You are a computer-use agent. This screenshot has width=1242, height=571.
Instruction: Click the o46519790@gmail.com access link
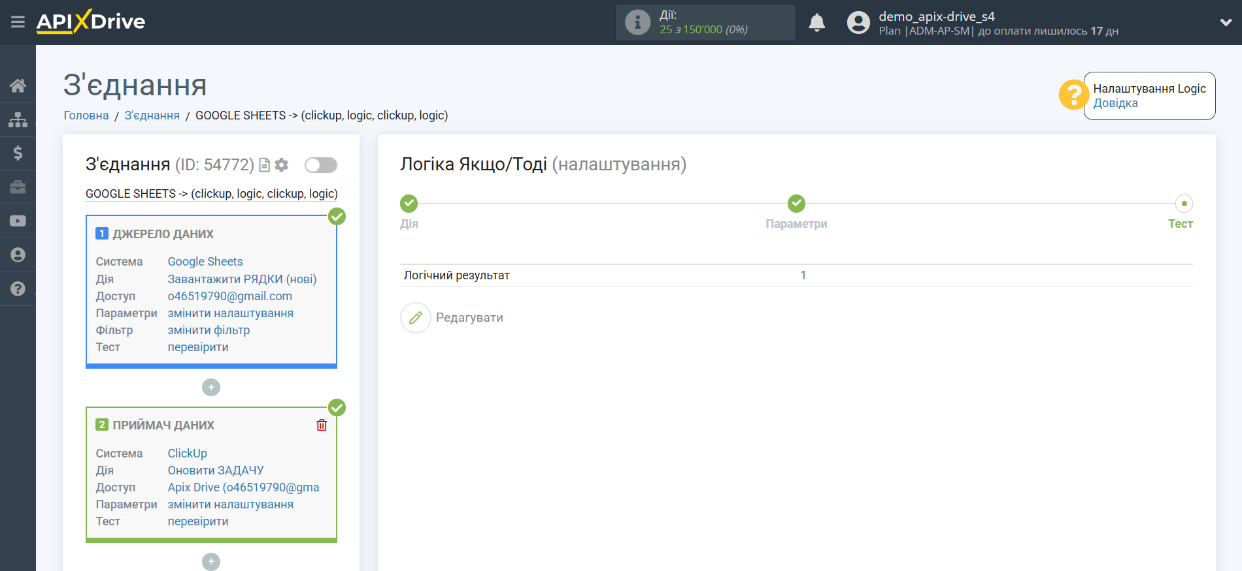(230, 296)
